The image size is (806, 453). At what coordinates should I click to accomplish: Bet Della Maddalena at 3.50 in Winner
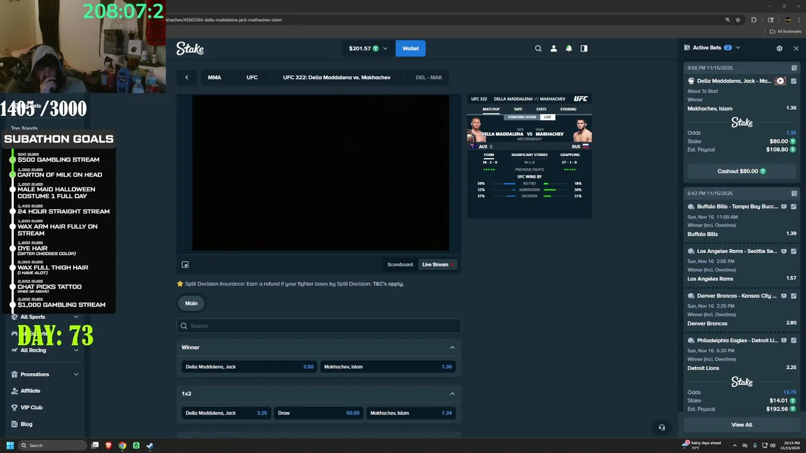pos(249,367)
